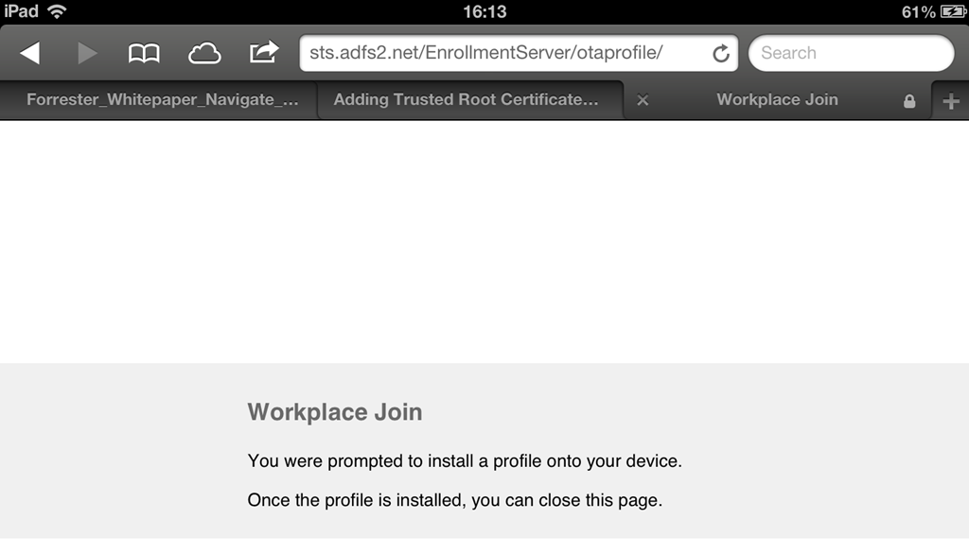Switch to Forrester_Whitepaper_Navigate tab
969x554 pixels.
tap(162, 100)
